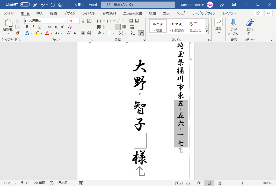Toggle Bold formatting
The width and height of the screenshot is (276, 186).
27,27
